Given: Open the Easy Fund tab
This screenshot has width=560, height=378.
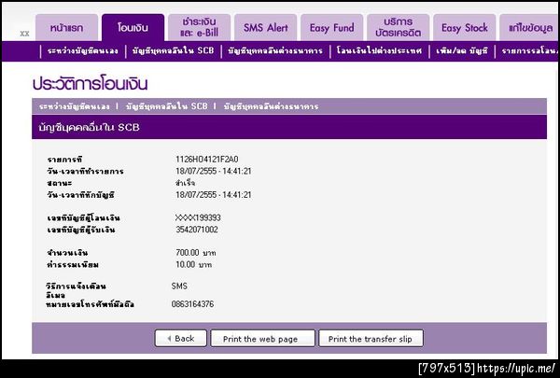Looking at the screenshot, I should tap(331, 27).
